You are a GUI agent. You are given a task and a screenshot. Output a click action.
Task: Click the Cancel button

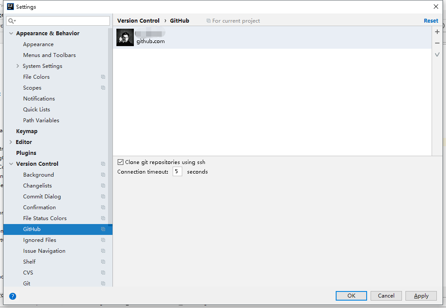point(386,295)
